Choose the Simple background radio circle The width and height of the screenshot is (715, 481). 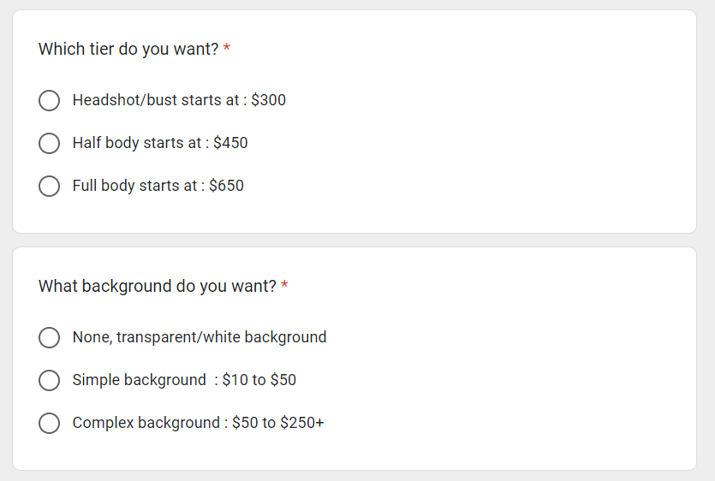(50, 380)
